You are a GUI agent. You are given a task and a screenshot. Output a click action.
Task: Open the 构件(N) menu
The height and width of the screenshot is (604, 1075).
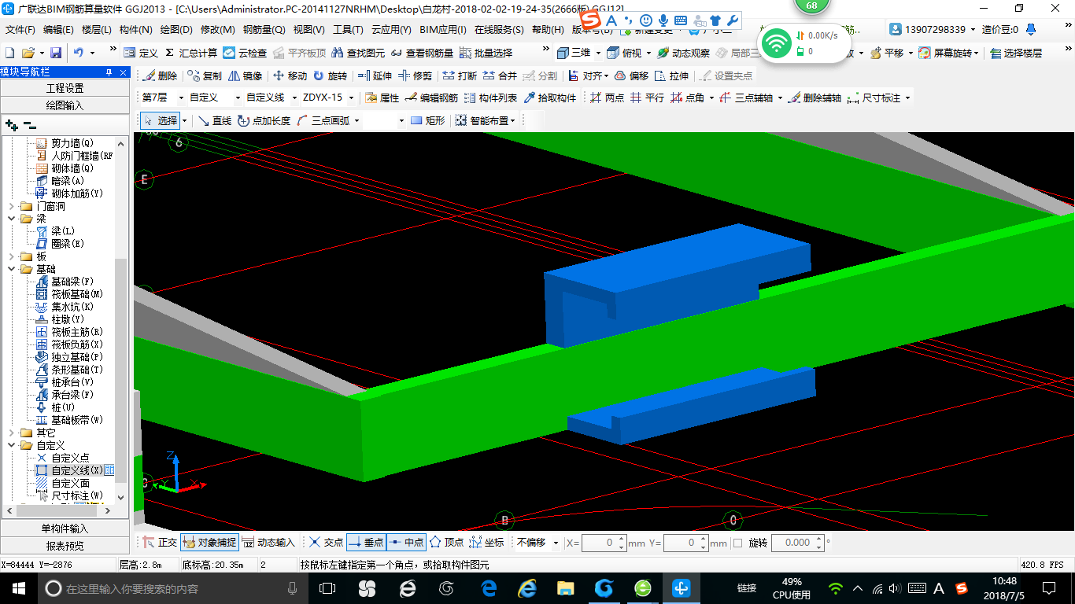pyautogui.click(x=135, y=30)
